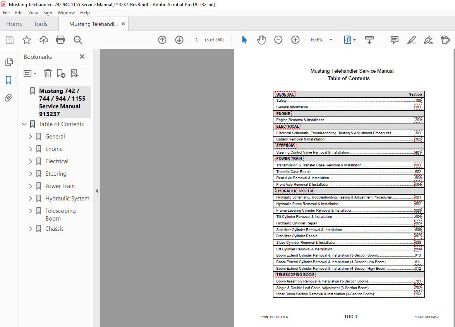The width and height of the screenshot is (455, 327).
Task: Go to next page arrow
Action: pyautogui.click(x=179, y=40)
